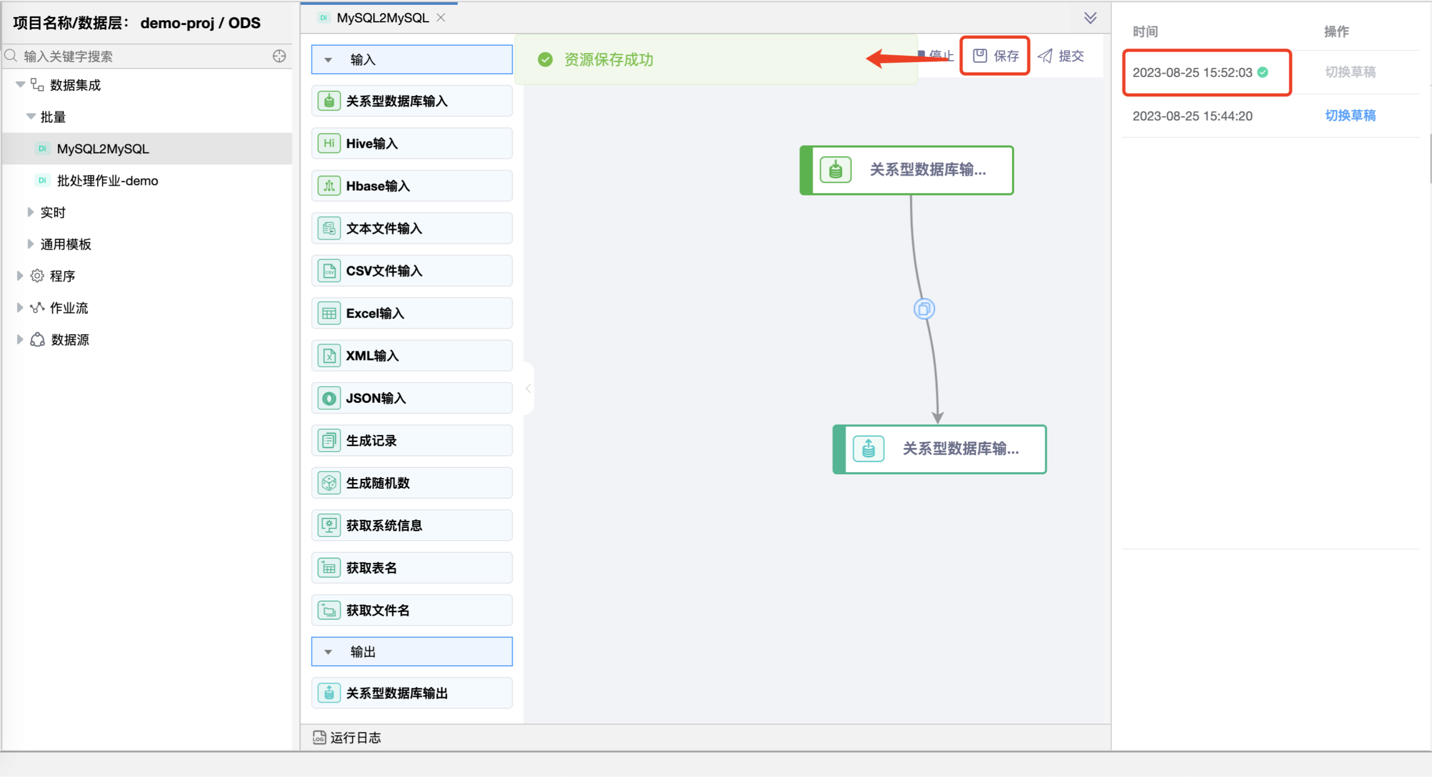1432x777 pixels.
Task: Click the 关系型数据库输出 palette icon
Action: pyautogui.click(x=329, y=693)
